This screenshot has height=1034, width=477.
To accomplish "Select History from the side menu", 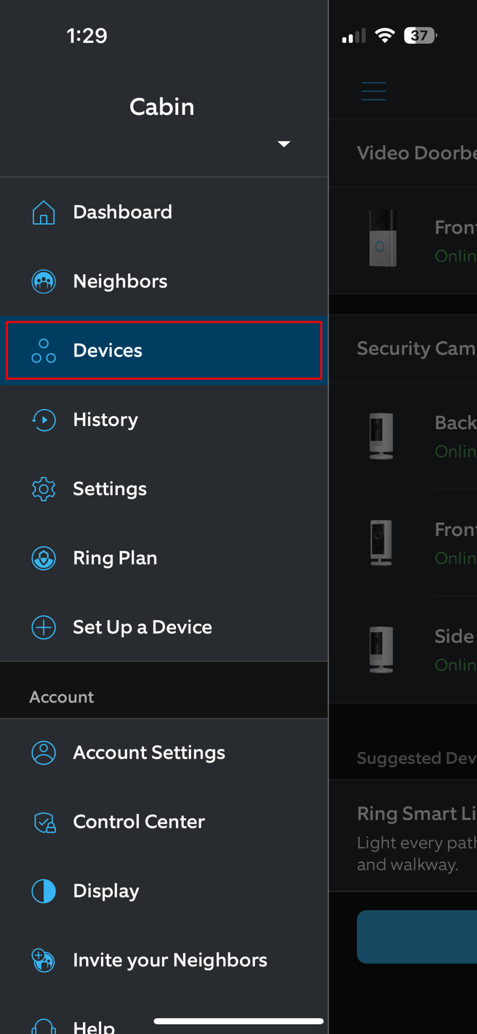I will tap(105, 420).
